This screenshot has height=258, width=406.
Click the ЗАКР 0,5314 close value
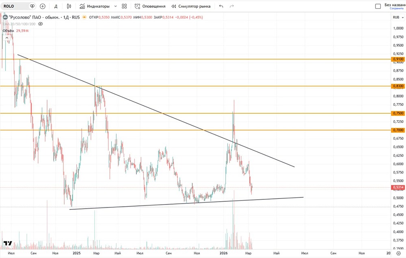pos(163,17)
